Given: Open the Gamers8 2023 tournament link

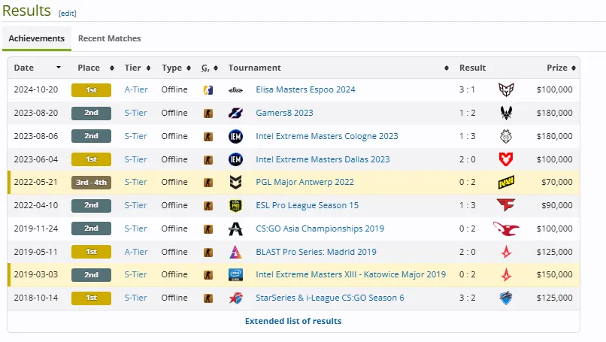Looking at the screenshot, I should (x=284, y=113).
